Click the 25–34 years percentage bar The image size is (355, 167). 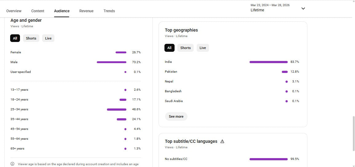coord(116,109)
